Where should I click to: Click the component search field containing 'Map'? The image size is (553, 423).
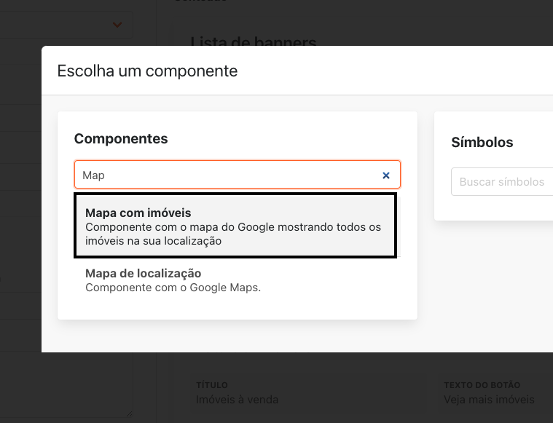(x=226, y=175)
